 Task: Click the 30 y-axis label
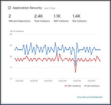pyautogui.click(x=11, y=34)
